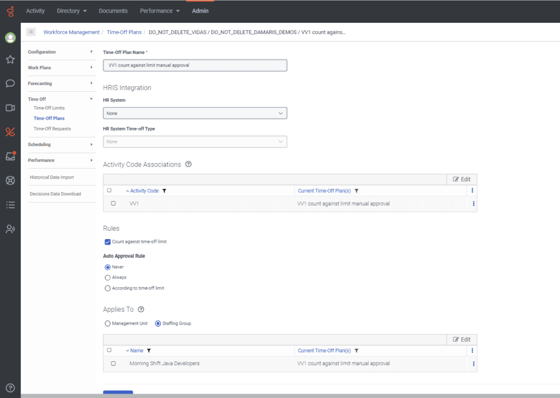Click the Time-Off Plan Name input field
The image size is (560, 398).
tap(195, 65)
